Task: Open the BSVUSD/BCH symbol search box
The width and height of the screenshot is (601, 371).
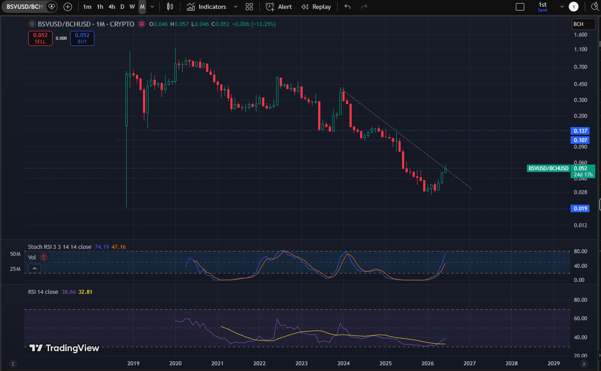Action: tap(29, 7)
